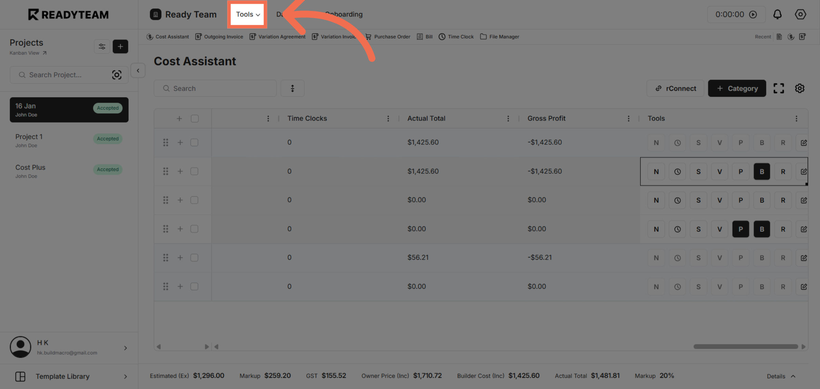Collapse the projects sidebar with the chevron
Viewport: 820px width, 389px height.
(x=138, y=71)
